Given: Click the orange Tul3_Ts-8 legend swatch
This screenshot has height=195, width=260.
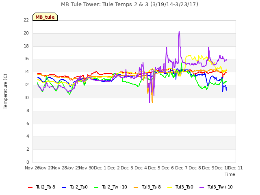Looking at the screenshot, I should 136,187.
